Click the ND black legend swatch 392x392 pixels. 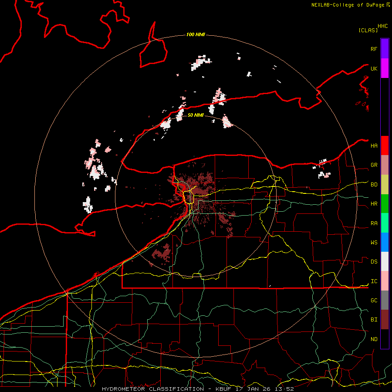(x=385, y=339)
